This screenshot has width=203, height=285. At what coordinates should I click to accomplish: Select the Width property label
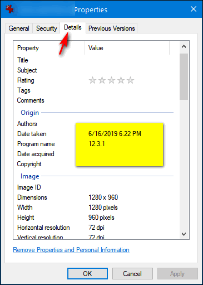24,207
